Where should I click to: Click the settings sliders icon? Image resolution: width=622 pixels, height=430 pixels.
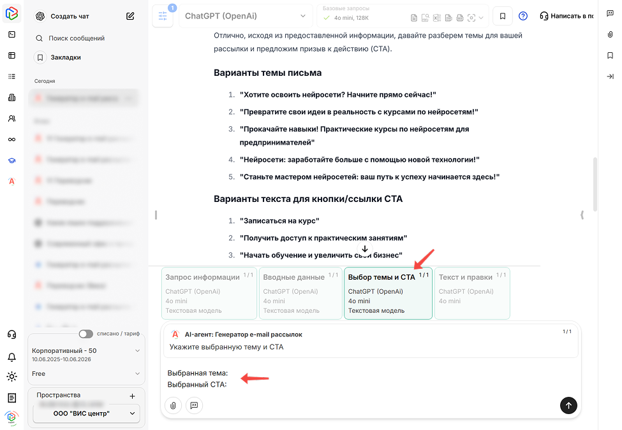click(x=162, y=17)
